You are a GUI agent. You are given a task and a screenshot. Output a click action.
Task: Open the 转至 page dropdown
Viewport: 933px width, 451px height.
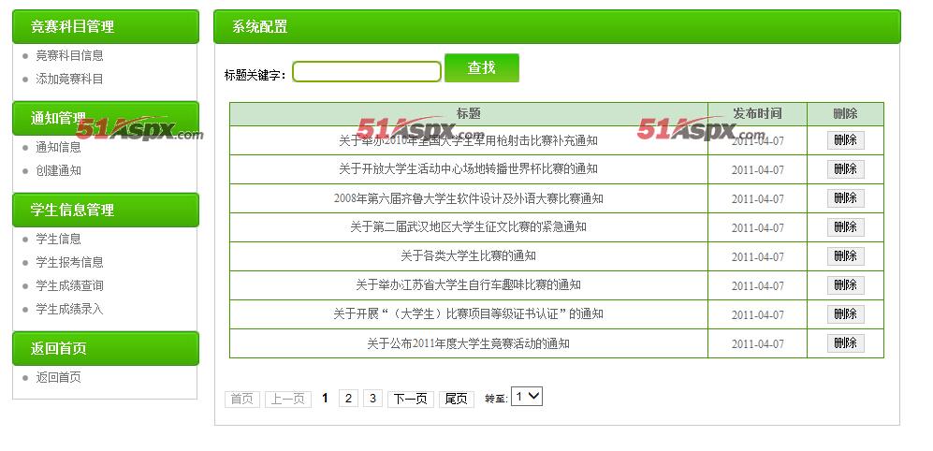[x=527, y=396]
